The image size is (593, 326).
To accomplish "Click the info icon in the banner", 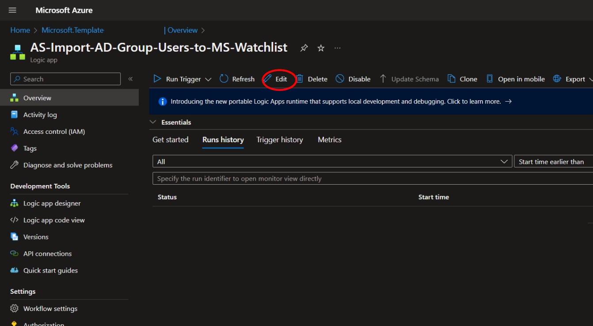I will [x=163, y=102].
